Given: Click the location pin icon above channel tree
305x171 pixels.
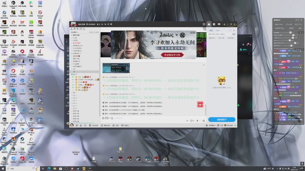Looking at the screenshot, I should (x=77, y=29).
